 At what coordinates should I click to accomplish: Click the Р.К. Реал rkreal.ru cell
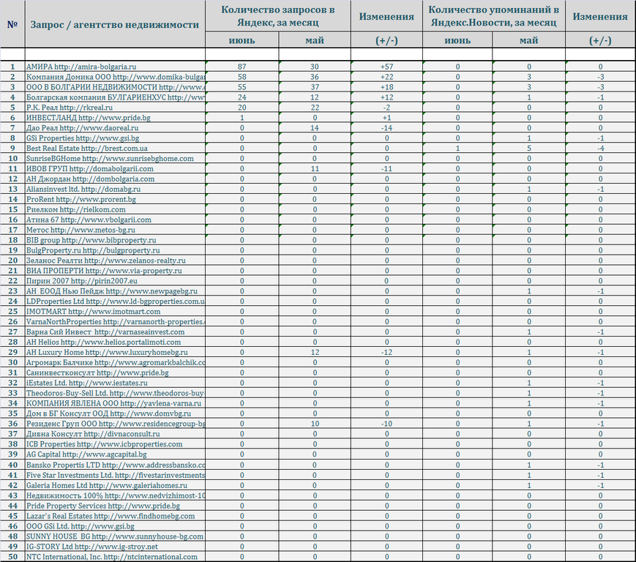tap(115, 108)
